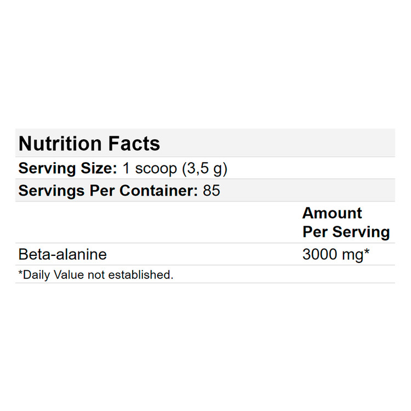Select the servings count "85"
The width and height of the screenshot is (411, 411).
coord(211,191)
